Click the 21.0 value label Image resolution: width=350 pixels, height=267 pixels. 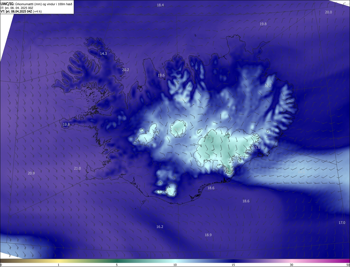coord(77,168)
